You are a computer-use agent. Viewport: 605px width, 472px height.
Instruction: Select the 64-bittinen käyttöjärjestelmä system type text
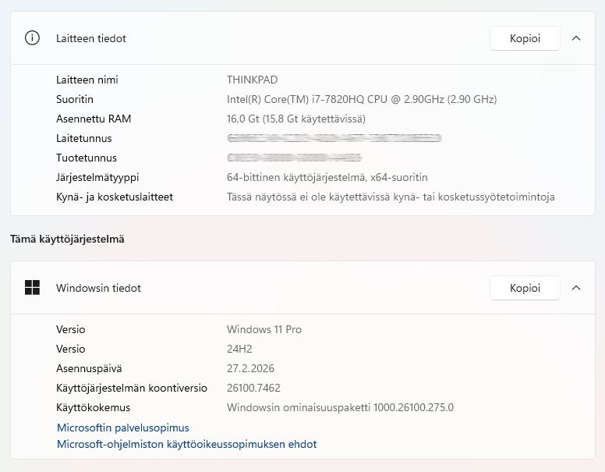(x=327, y=177)
